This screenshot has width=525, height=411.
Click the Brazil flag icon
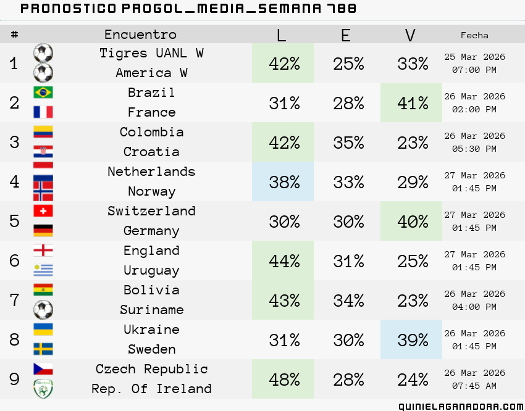coord(43,93)
